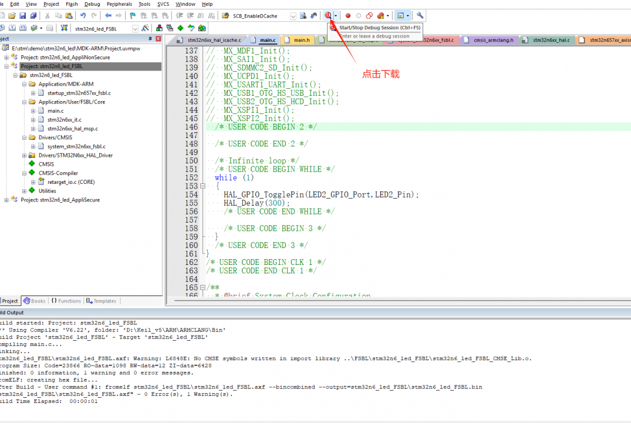Save the current file
This screenshot has height=423, width=631.
click(x=22, y=15)
